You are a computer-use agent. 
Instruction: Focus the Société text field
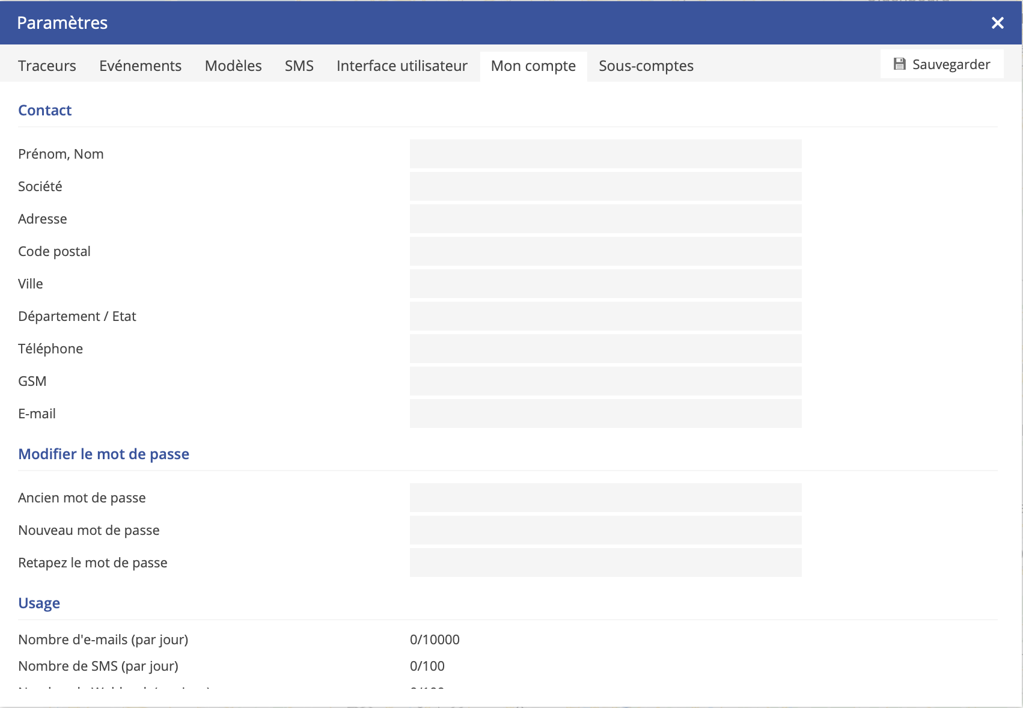[x=605, y=186]
